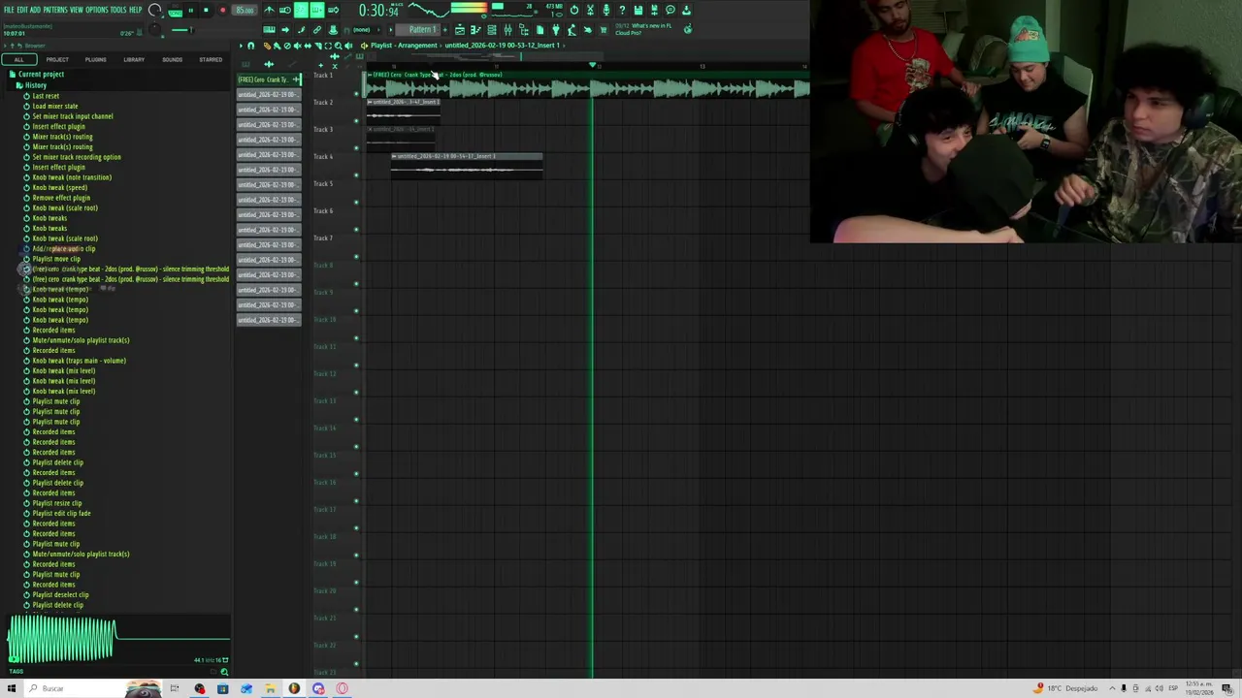This screenshot has height=698, width=1242.
Task: Click 'Playlist edit clip fade' history entry
Action: click(61, 513)
